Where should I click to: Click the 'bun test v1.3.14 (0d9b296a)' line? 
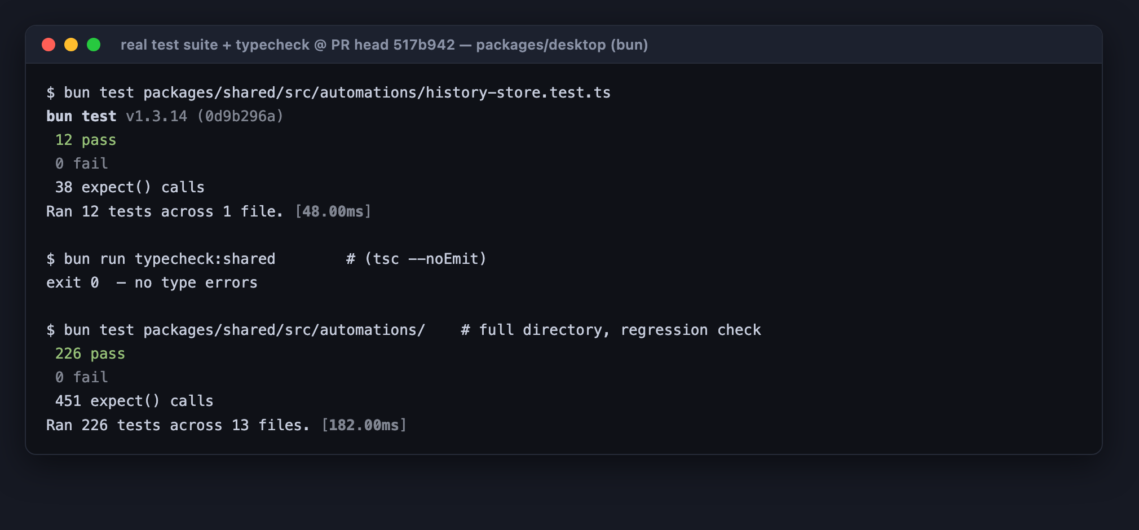(x=165, y=116)
